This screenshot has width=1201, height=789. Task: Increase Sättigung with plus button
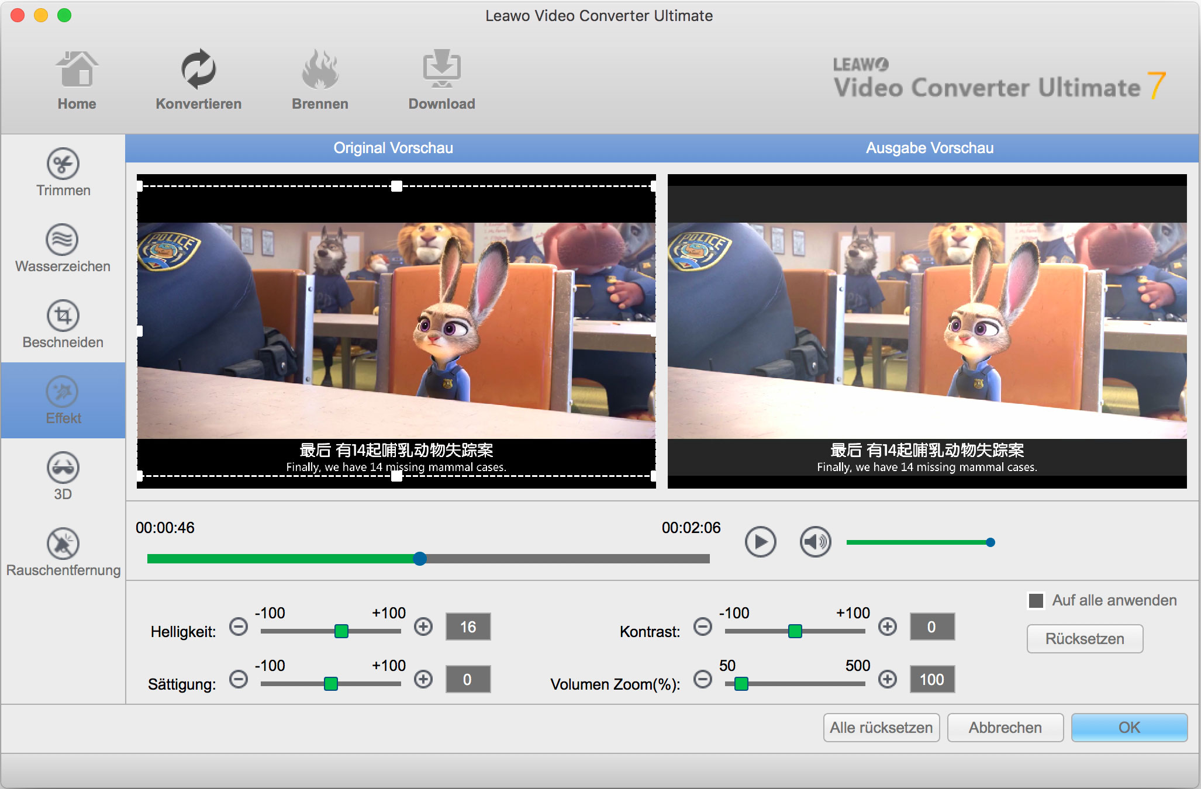(x=423, y=679)
